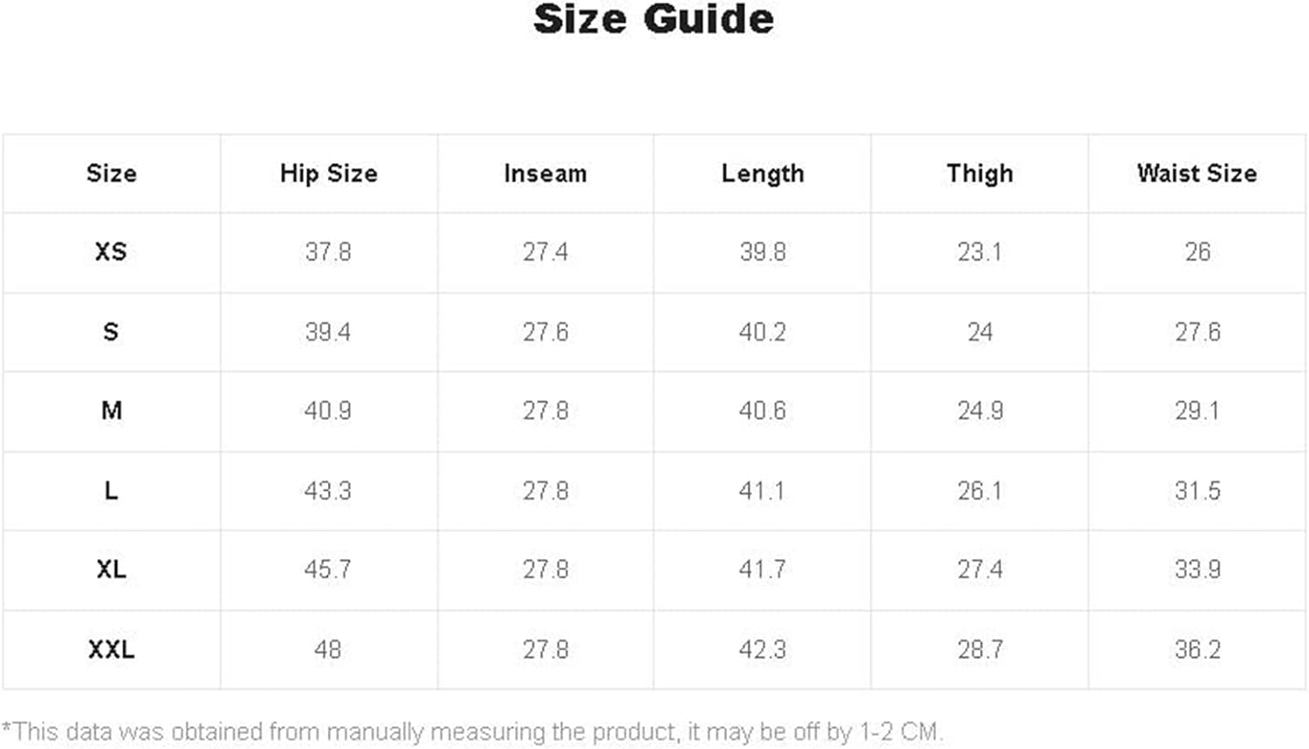
Task: Click the XS hip value 37.8
Action: (x=328, y=252)
